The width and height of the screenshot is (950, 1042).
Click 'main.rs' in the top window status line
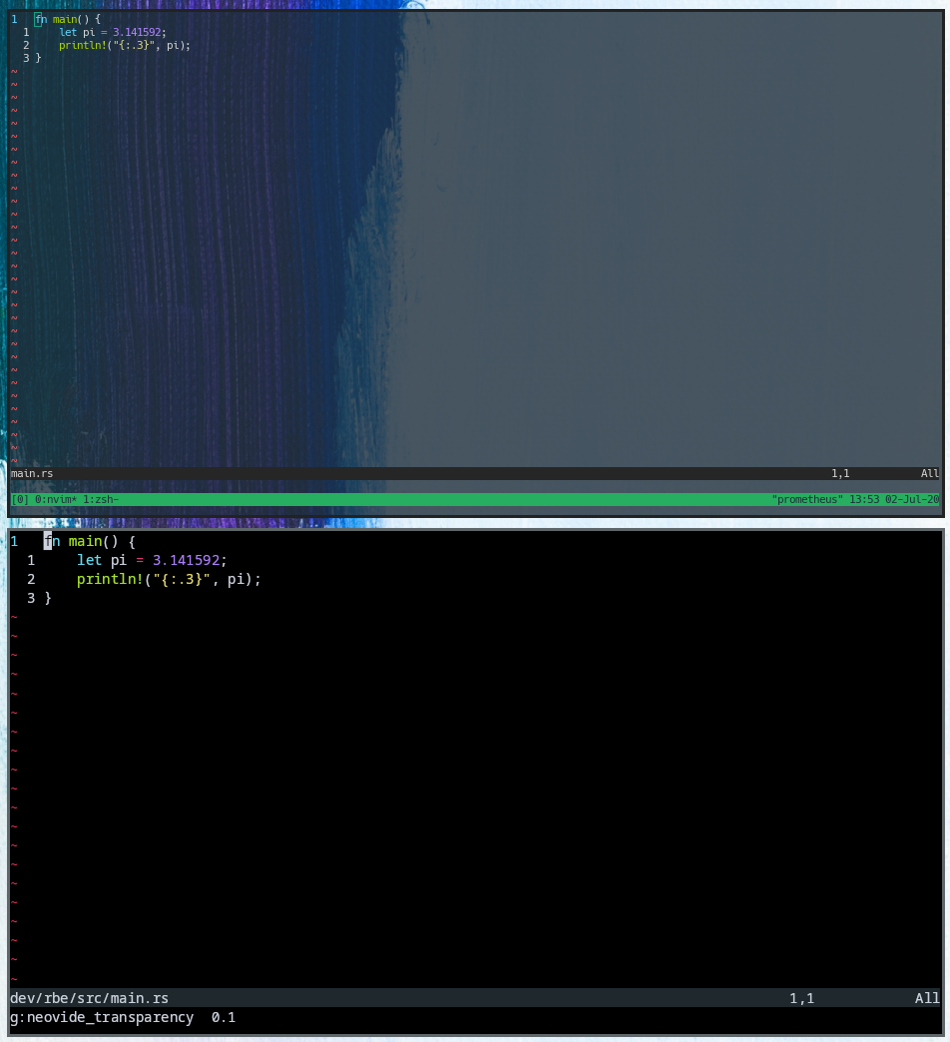(32, 473)
